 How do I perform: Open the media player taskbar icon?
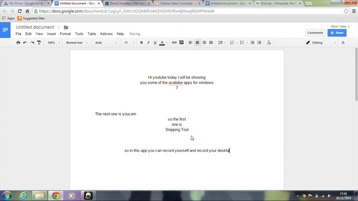click(x=72, y=196)
